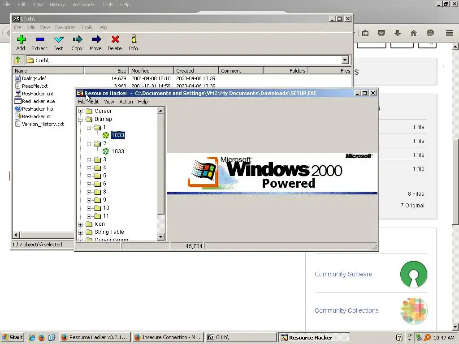Launch Internet Explorer from quick launch
The height and width of the screenshot is (344, 459).
(32, 338)
